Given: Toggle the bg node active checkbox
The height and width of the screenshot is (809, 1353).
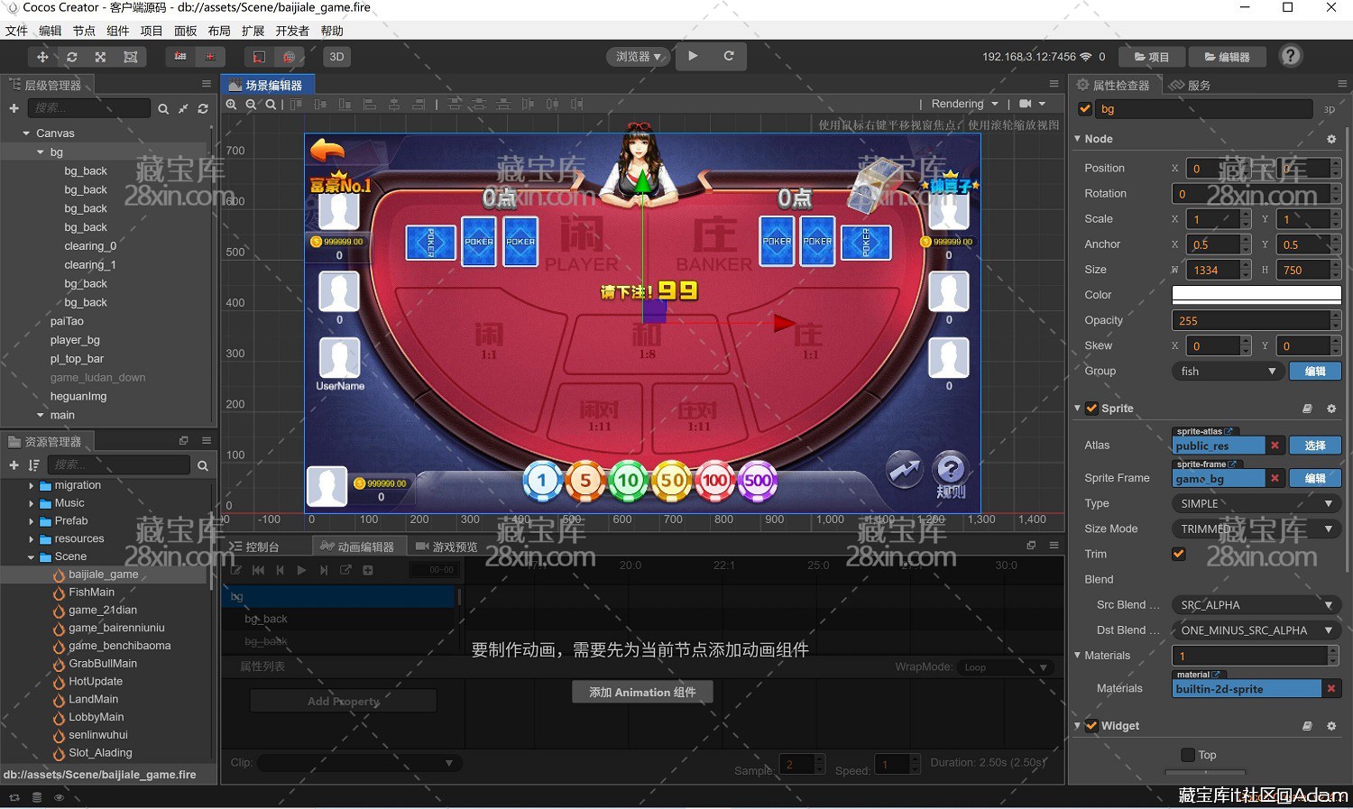Looking at the screenshot, I should (1085, 109).
